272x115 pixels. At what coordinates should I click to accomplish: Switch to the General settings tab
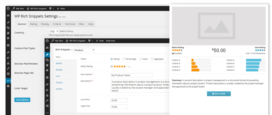[x=22, y=24]
